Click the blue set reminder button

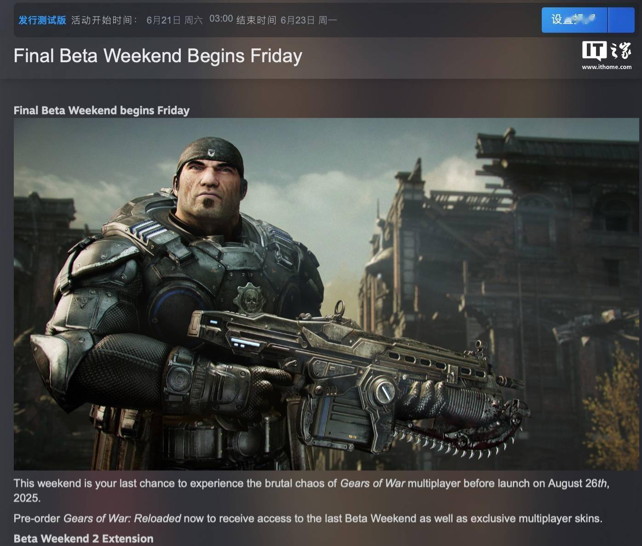pos(574,20)
